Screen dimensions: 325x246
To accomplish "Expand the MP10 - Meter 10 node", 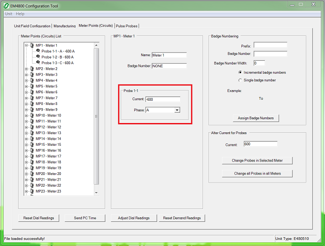I will click(26, 116).
